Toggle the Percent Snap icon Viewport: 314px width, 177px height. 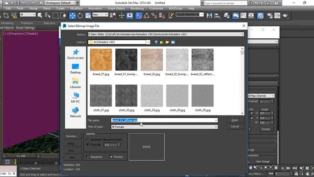(154, 15)
